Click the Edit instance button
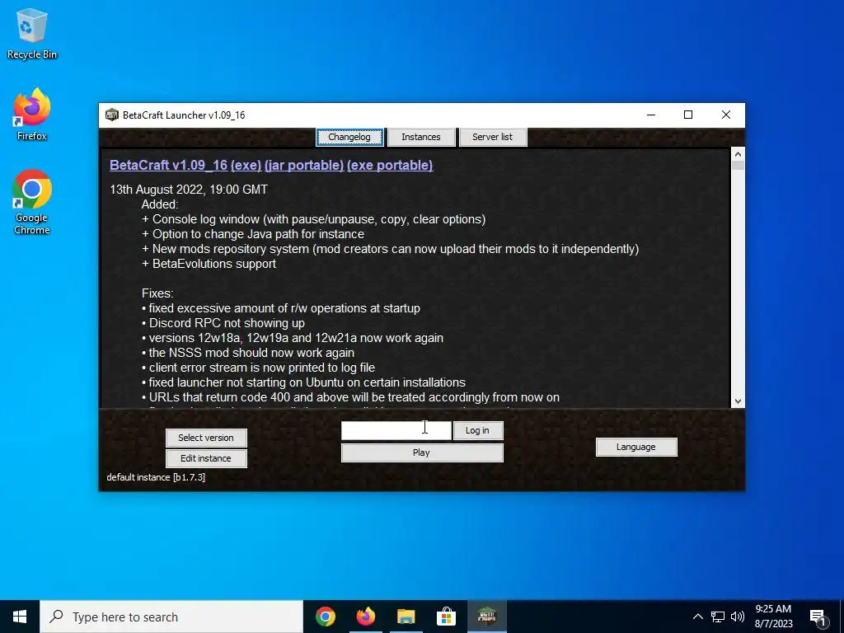 206,458
